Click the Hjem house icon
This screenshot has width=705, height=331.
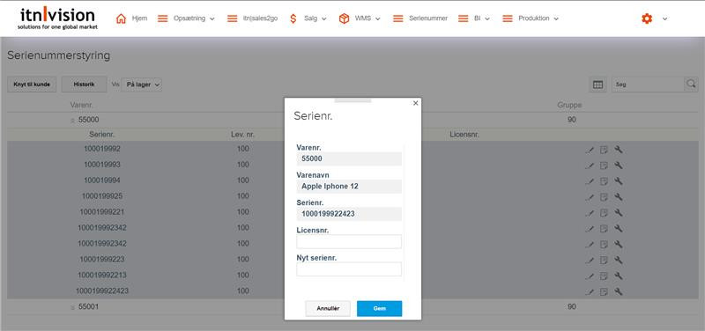(x=121, y=18)
